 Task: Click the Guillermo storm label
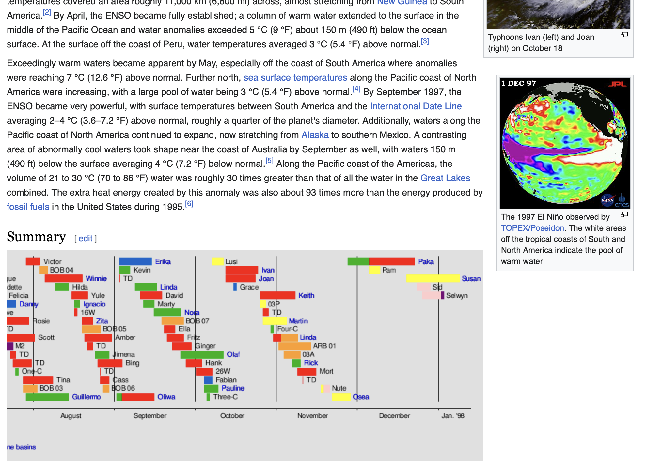point(86,397)
